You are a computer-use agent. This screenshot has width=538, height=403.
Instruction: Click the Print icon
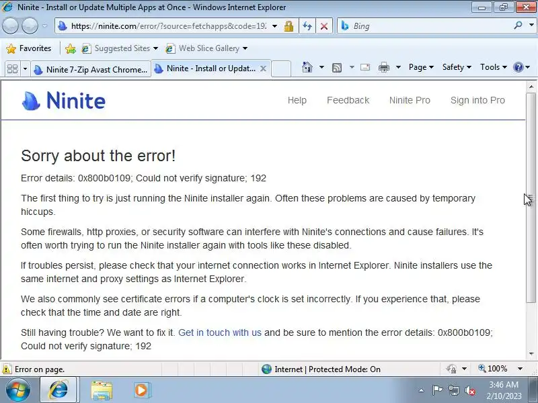point(383,68)
